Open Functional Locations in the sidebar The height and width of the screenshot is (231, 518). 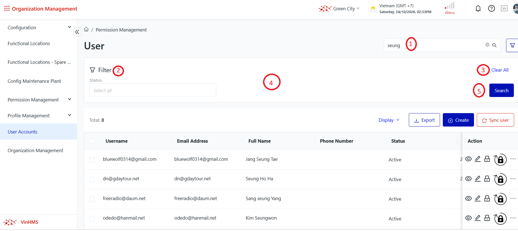click(29, 43)
